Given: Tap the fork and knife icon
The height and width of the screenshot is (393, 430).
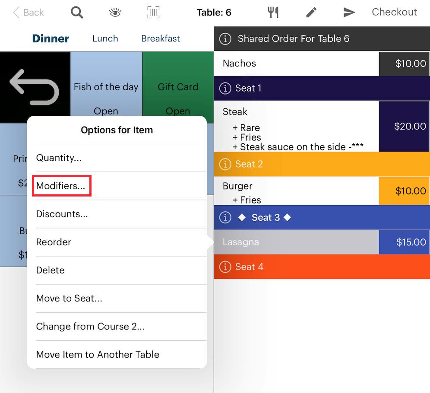Looking at the screenshot, I should pos(273,13).
